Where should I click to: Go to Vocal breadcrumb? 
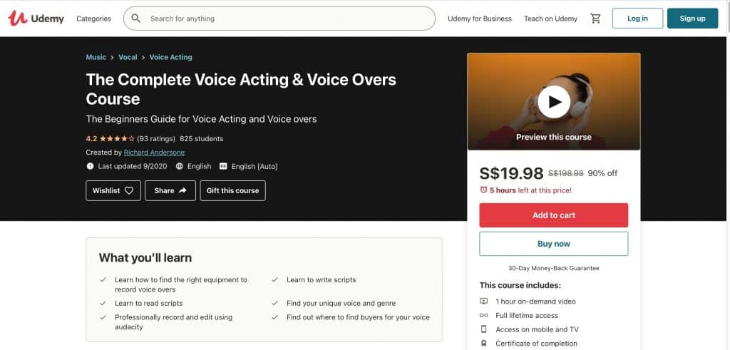click(x=128, y=57)
